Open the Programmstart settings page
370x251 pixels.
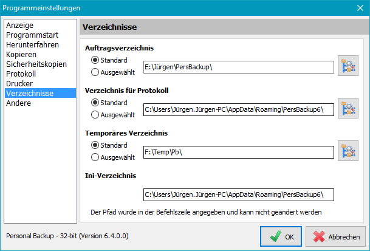coord(40,35)
